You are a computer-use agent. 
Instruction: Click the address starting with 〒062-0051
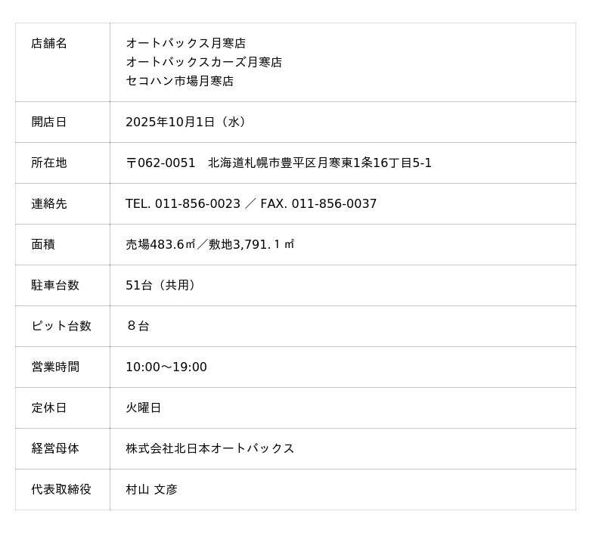click(x=278, y=163)
